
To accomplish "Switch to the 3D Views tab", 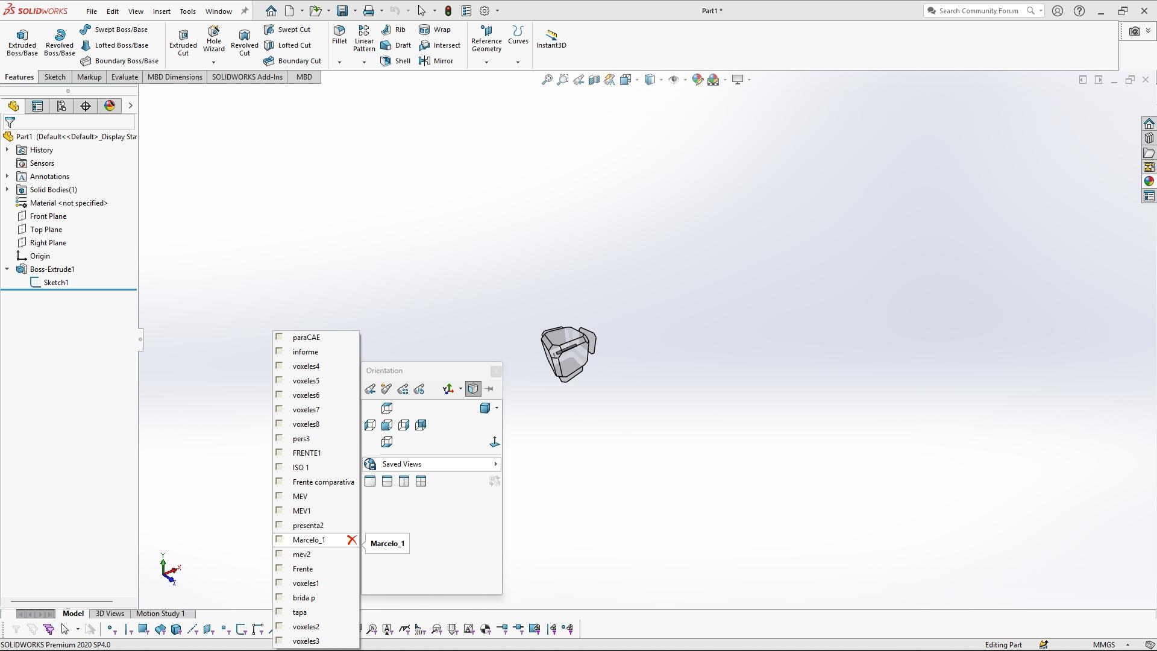I will [x=110, y=614].
